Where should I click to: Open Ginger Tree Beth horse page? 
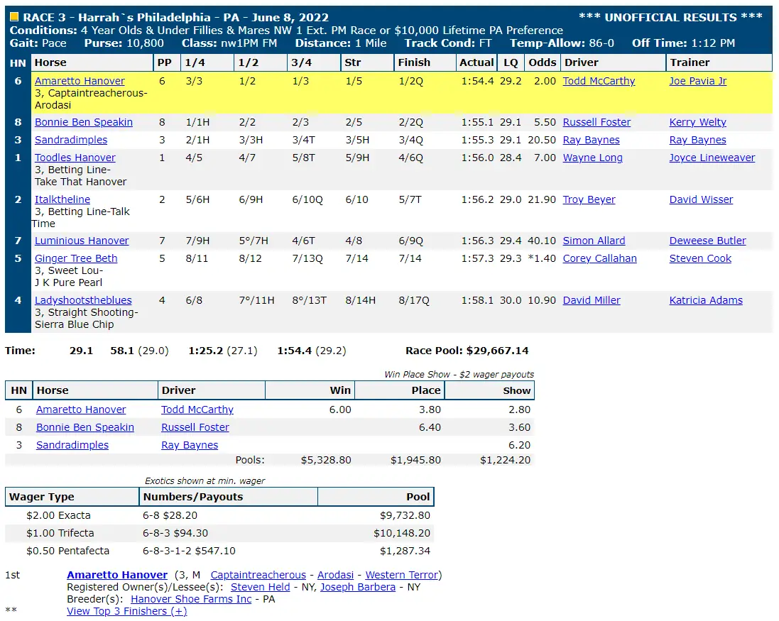[x=76, y=258]
